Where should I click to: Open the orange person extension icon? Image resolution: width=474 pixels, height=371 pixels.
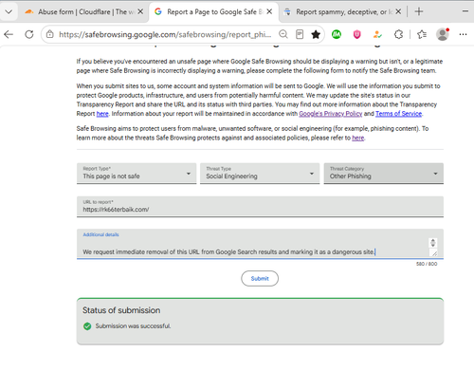[377, 34]
